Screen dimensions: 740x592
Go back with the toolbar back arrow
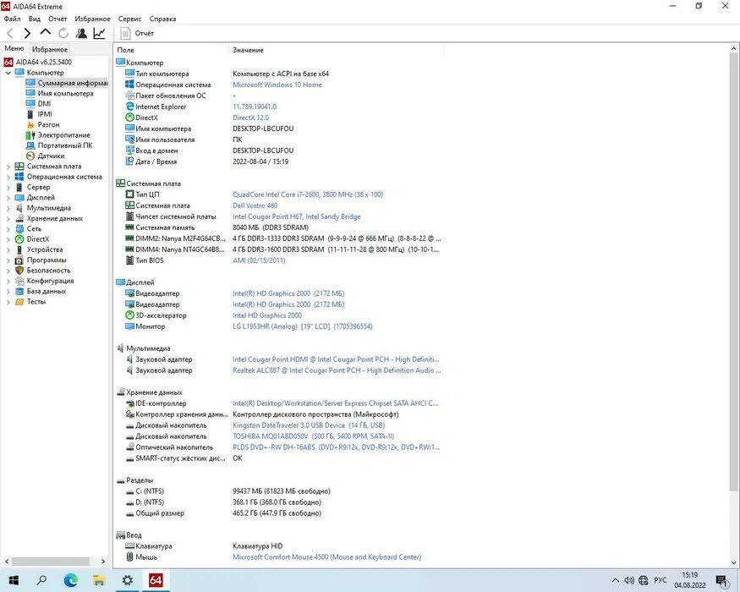tap(10, 33)
